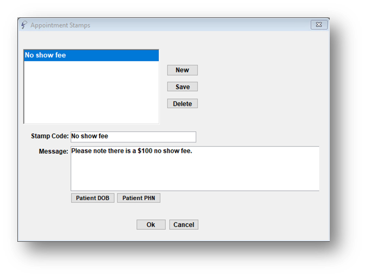Confirm the dialog with Ok

[x=151, y=224]
